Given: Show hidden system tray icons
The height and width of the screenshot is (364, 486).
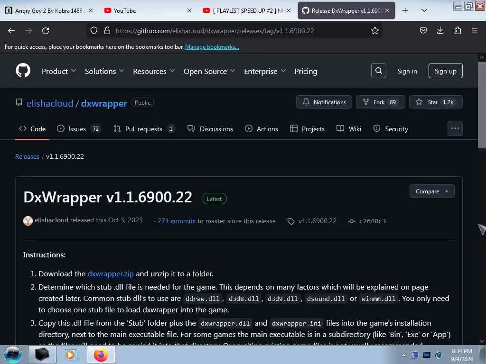Looking at the screenshot, I should [x=403, y=355].
